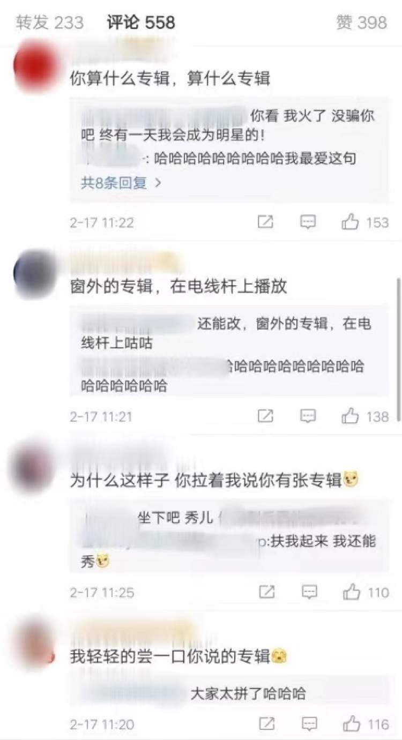Click the vertical scrollbar on the right
The width and height of the screenshot is (402, 740).
[x=398, y=348]
